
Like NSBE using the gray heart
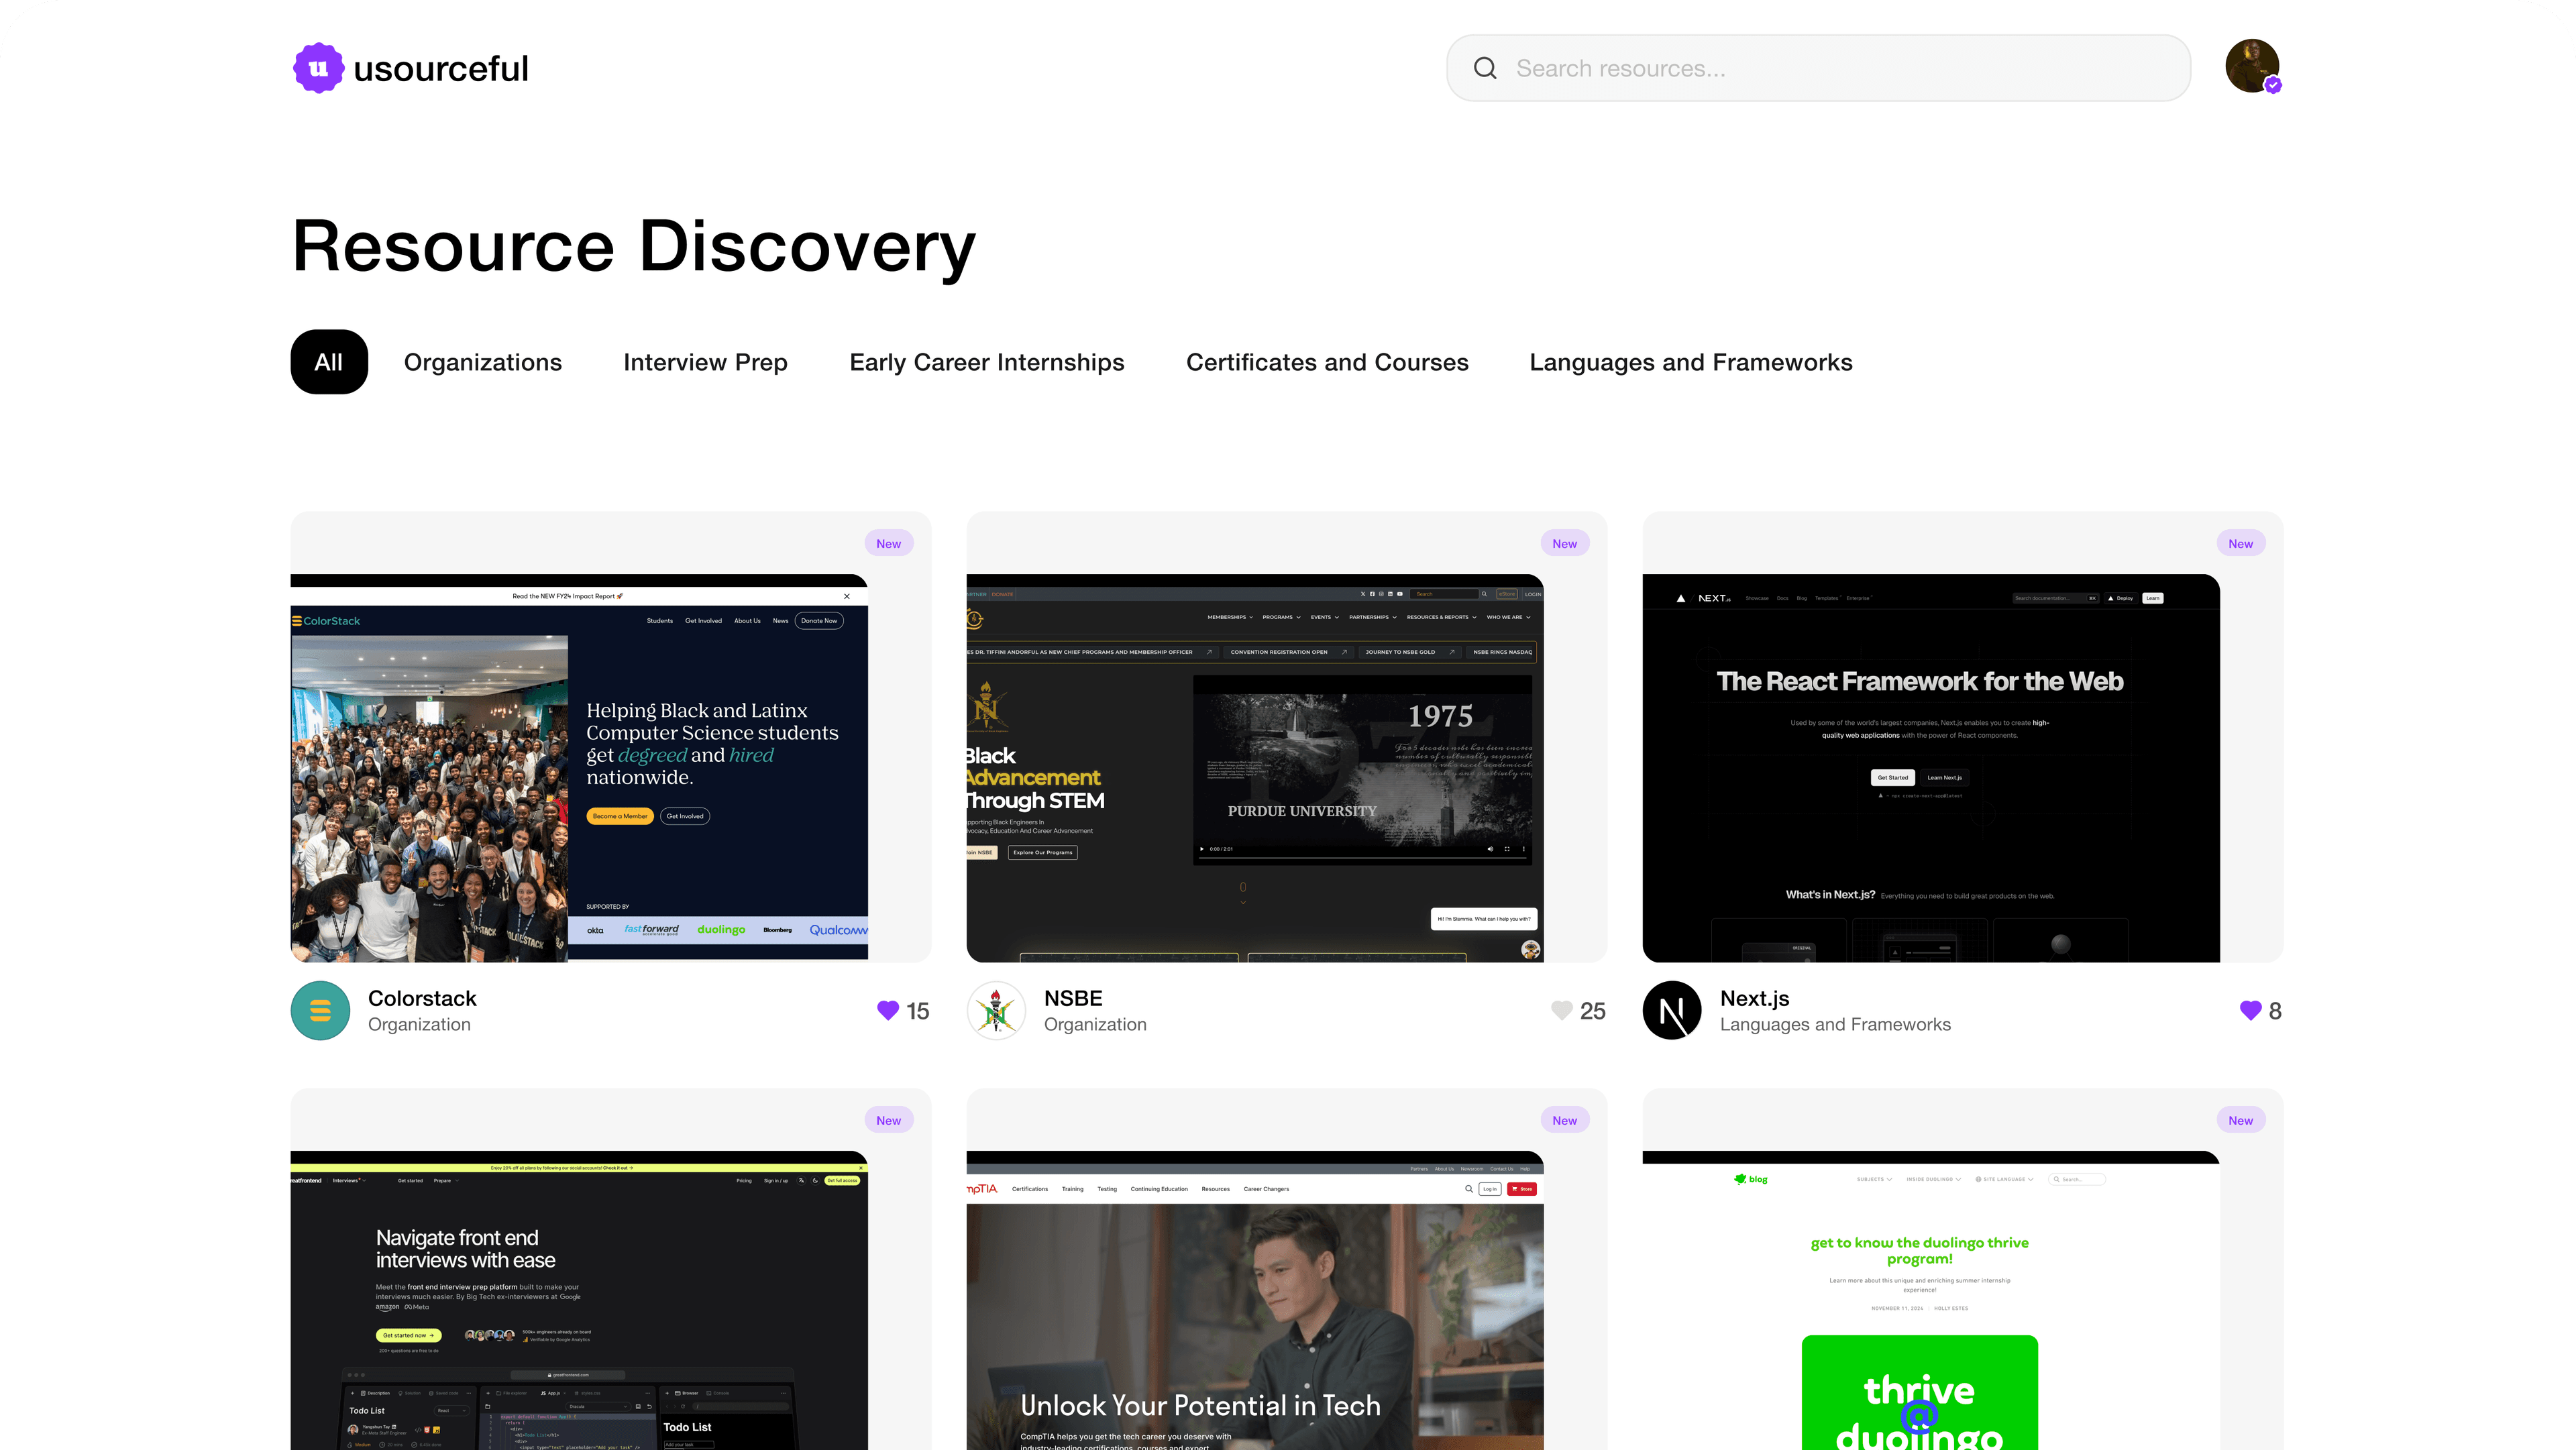click(1561, 1010)
